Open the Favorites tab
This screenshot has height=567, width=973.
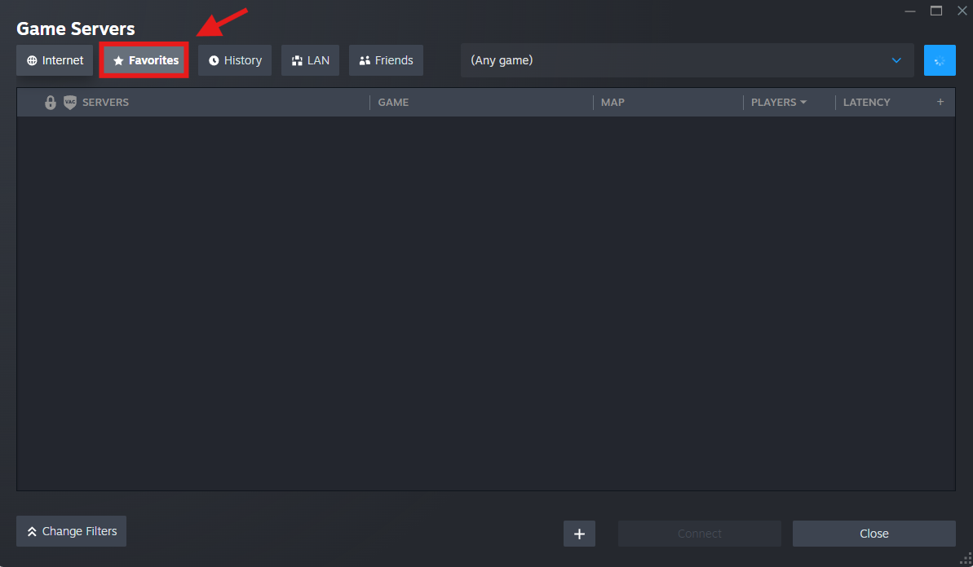coord(144,60)
